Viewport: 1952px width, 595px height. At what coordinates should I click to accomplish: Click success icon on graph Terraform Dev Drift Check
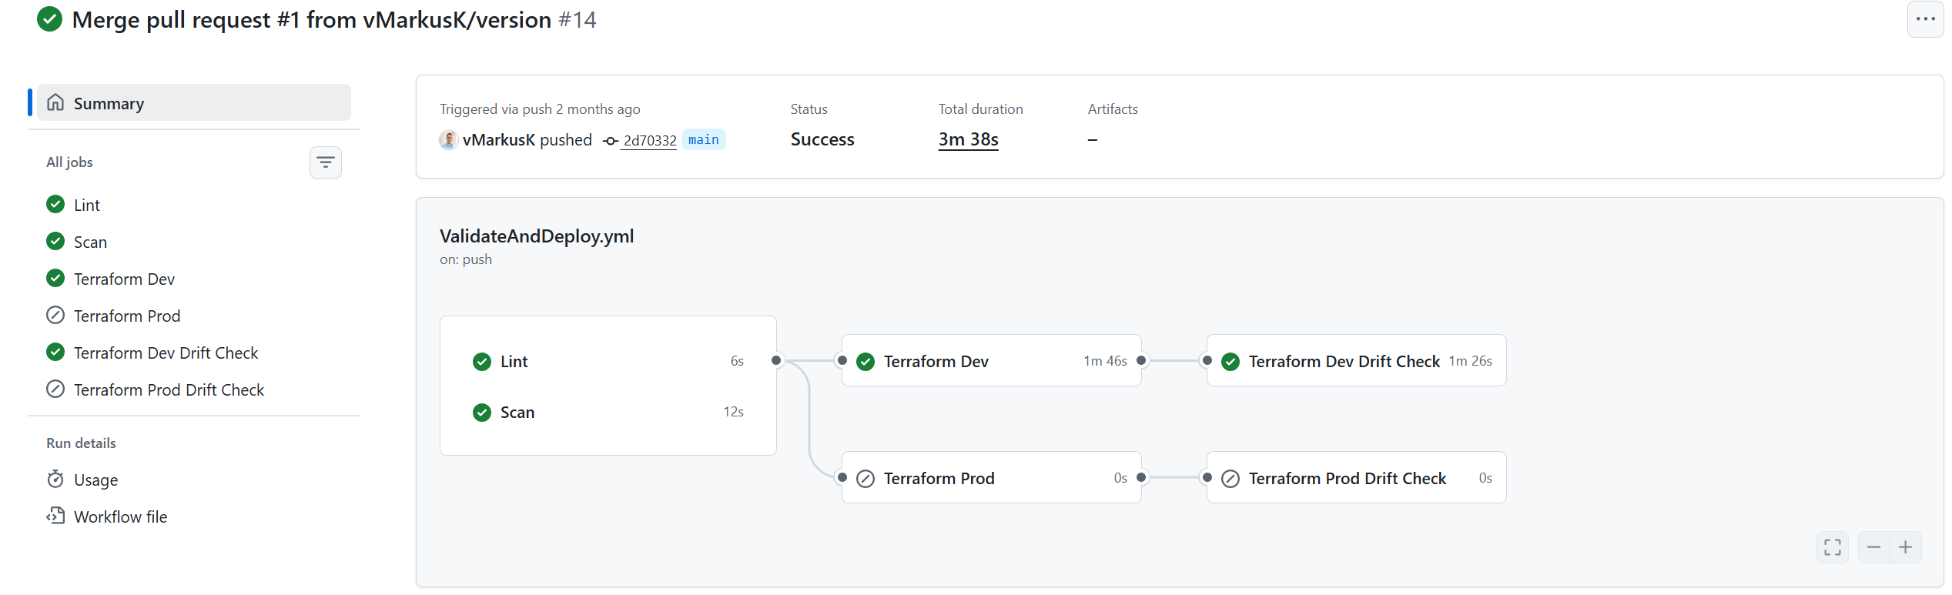point(1230,361)
